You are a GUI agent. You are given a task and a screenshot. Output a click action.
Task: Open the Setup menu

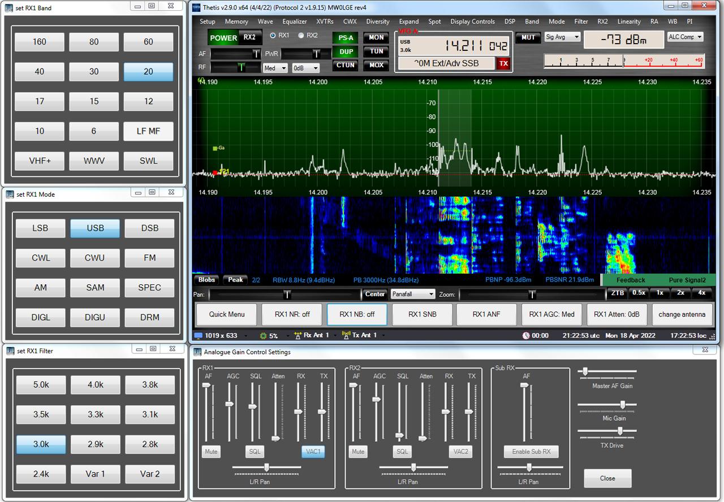pos(207,21)
